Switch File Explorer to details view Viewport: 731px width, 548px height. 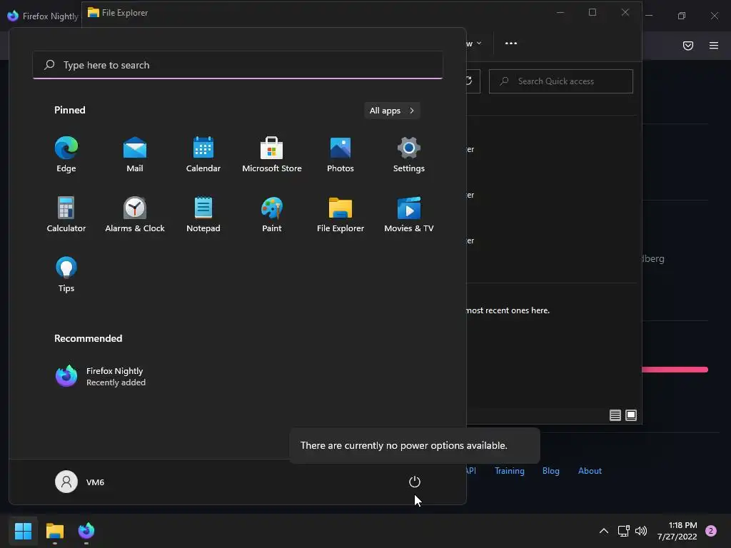[615, 415]
